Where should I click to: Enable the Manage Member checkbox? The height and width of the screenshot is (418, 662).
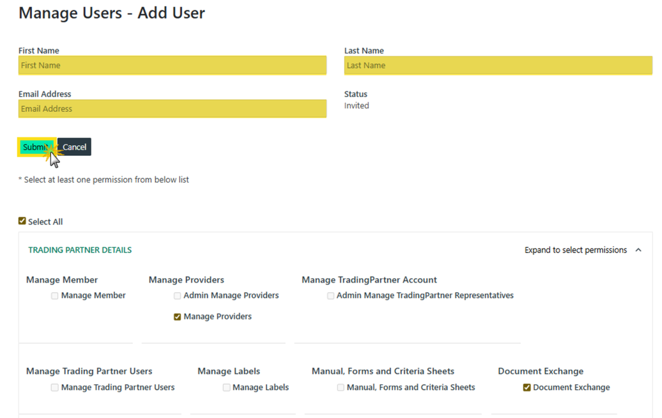[x=54, y=295]
